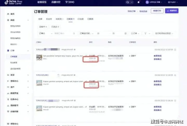This screenshot has width=187, height=126.
Task: Open the headset customer support icon
Action: (x=128, y=2)
